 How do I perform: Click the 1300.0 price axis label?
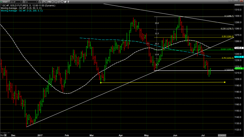point(238,16)
